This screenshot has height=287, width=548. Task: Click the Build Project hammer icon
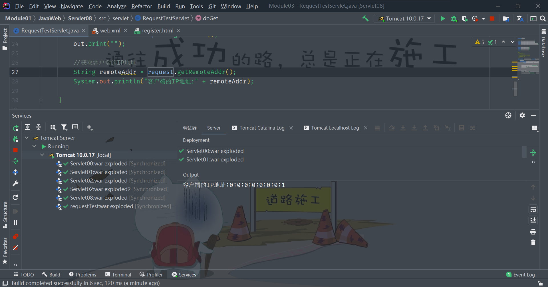pyautogui.click(x=365, y=19)
